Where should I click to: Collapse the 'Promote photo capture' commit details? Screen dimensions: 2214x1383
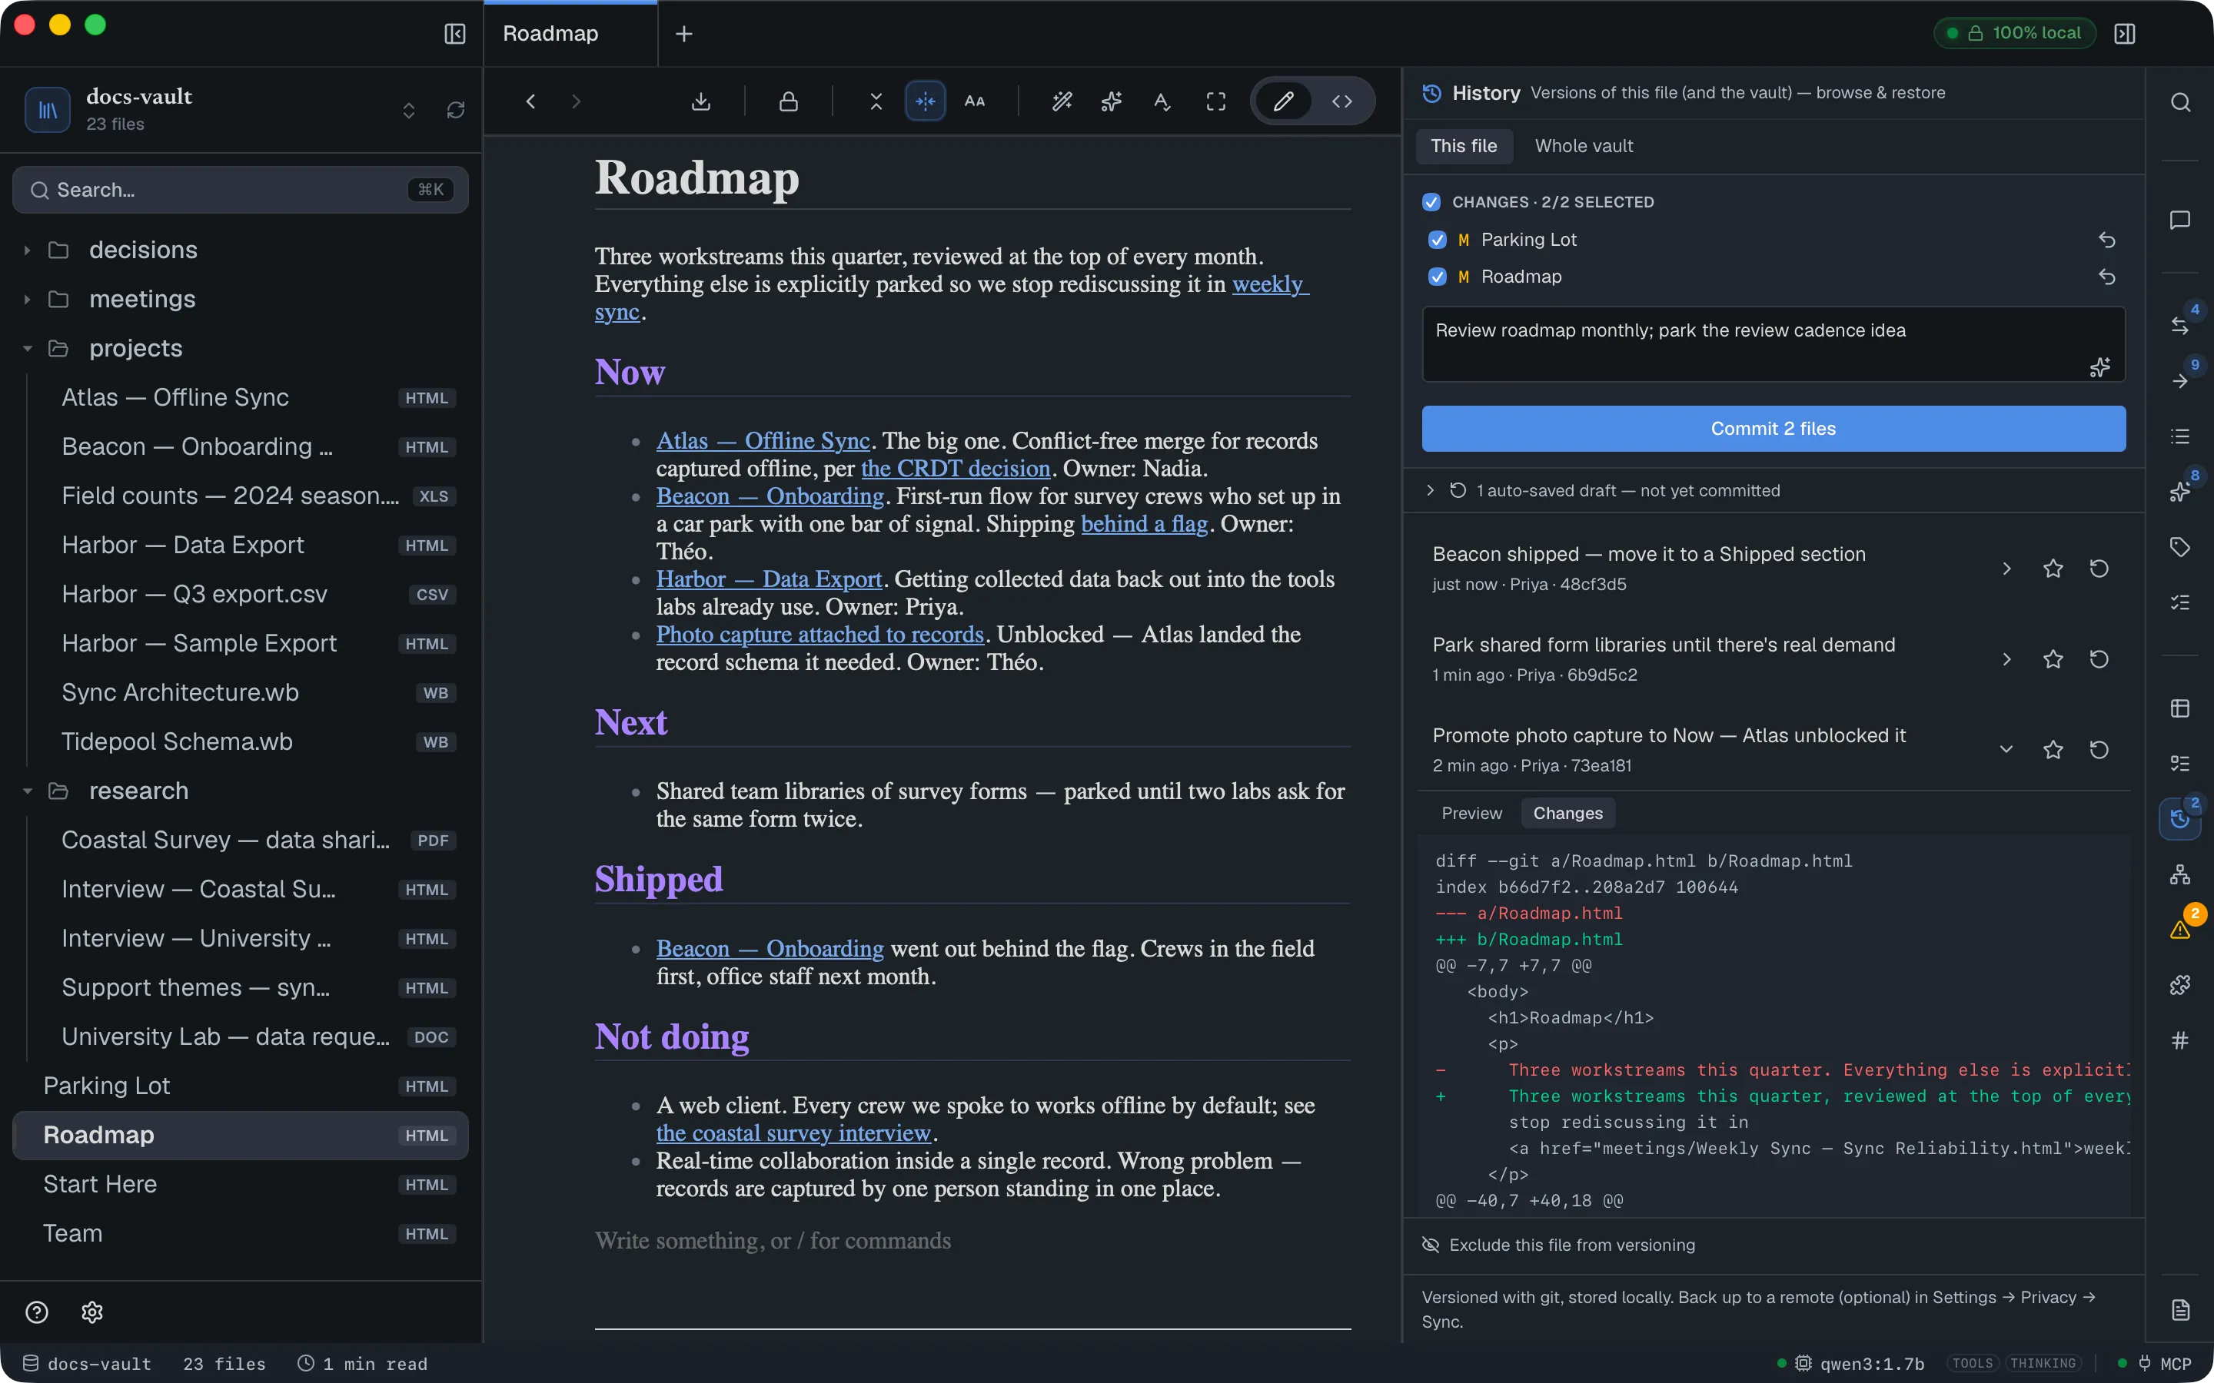(2006, 749)
